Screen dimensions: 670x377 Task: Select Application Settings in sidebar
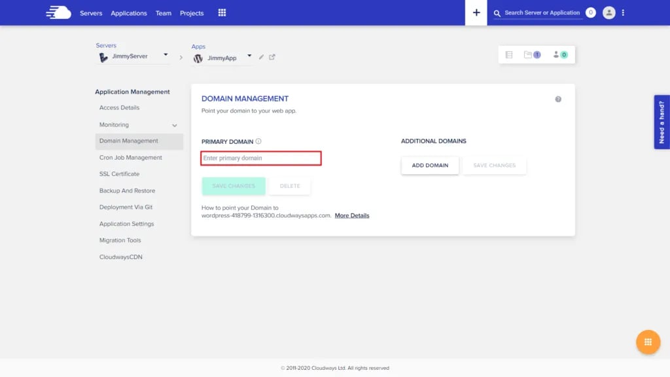click(126, 224)
